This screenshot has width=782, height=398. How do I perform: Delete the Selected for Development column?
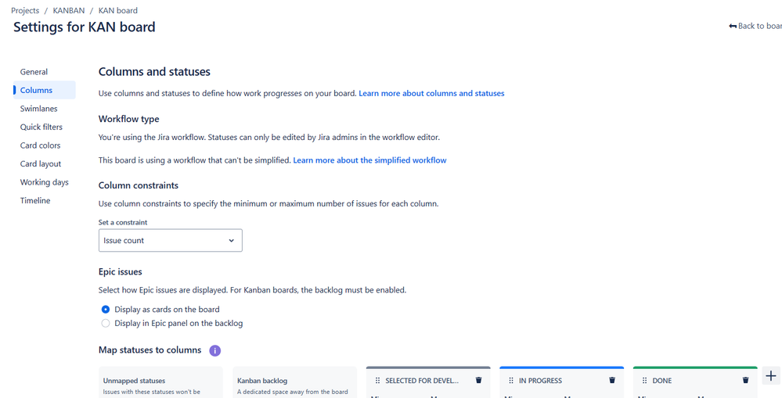[x=479, y=380]
